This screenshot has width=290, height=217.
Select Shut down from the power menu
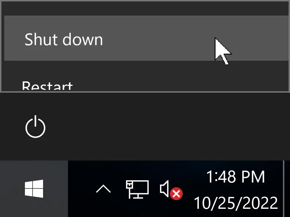click(x=64, y=39)
